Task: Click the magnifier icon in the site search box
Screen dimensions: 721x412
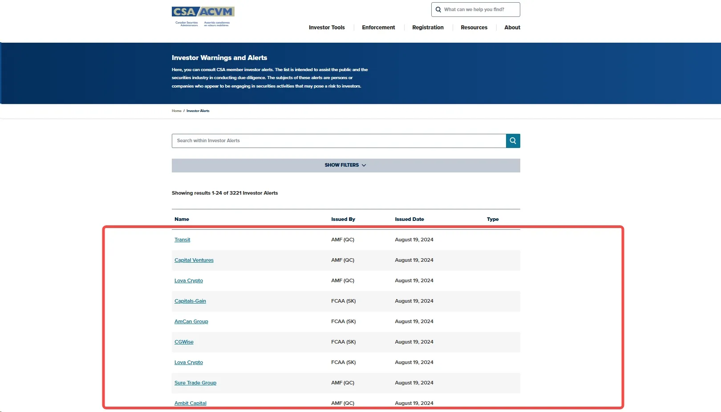Action: click(x=438, y=9)
